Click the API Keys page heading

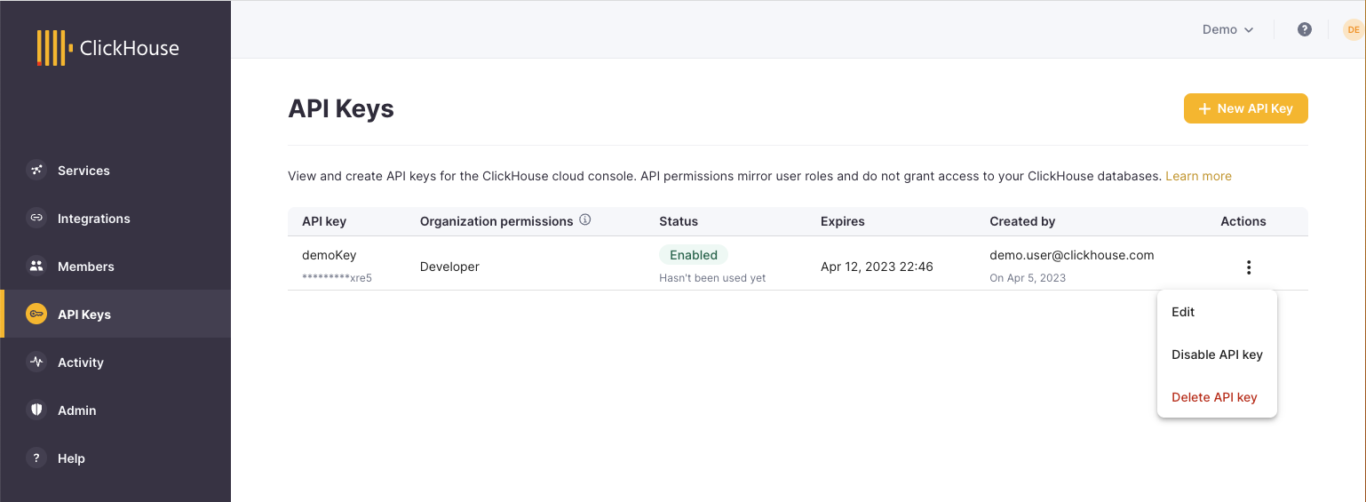341,108
